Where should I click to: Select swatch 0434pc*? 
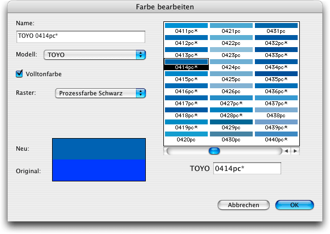point(276,64)
